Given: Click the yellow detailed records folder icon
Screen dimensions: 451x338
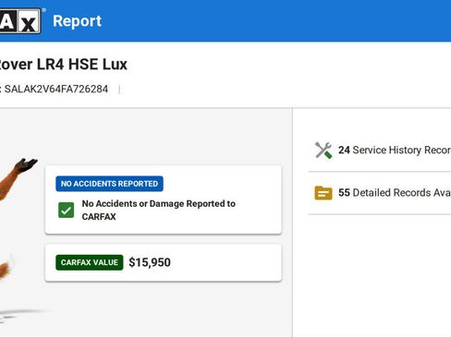Looking at the screenshot, I should coord(323,193).
